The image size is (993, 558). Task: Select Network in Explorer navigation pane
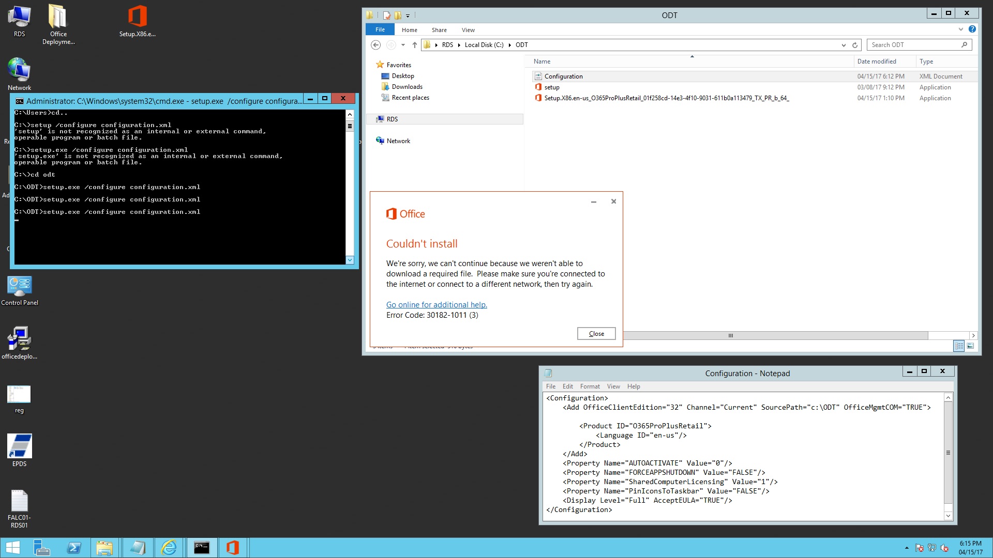(x=398, y=141)
